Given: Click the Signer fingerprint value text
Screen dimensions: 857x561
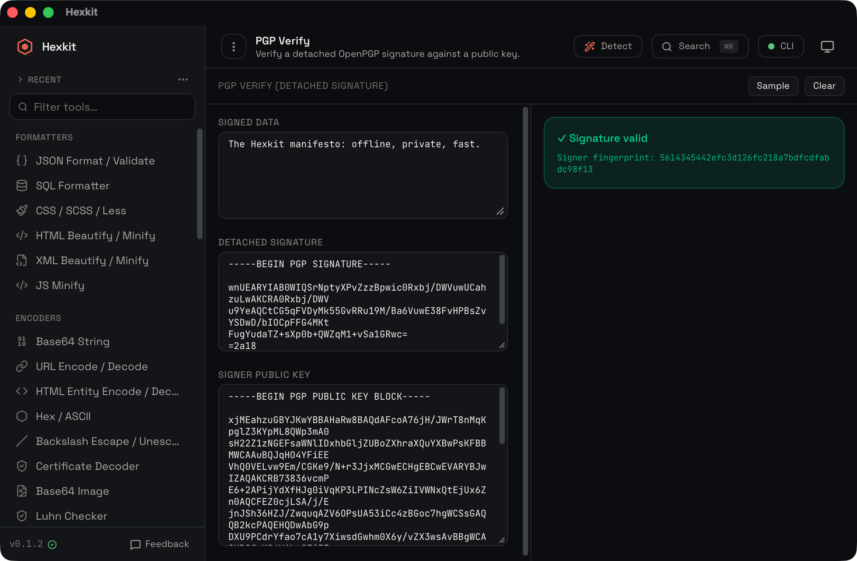Looking at the screenshot, I should (693, 163).
